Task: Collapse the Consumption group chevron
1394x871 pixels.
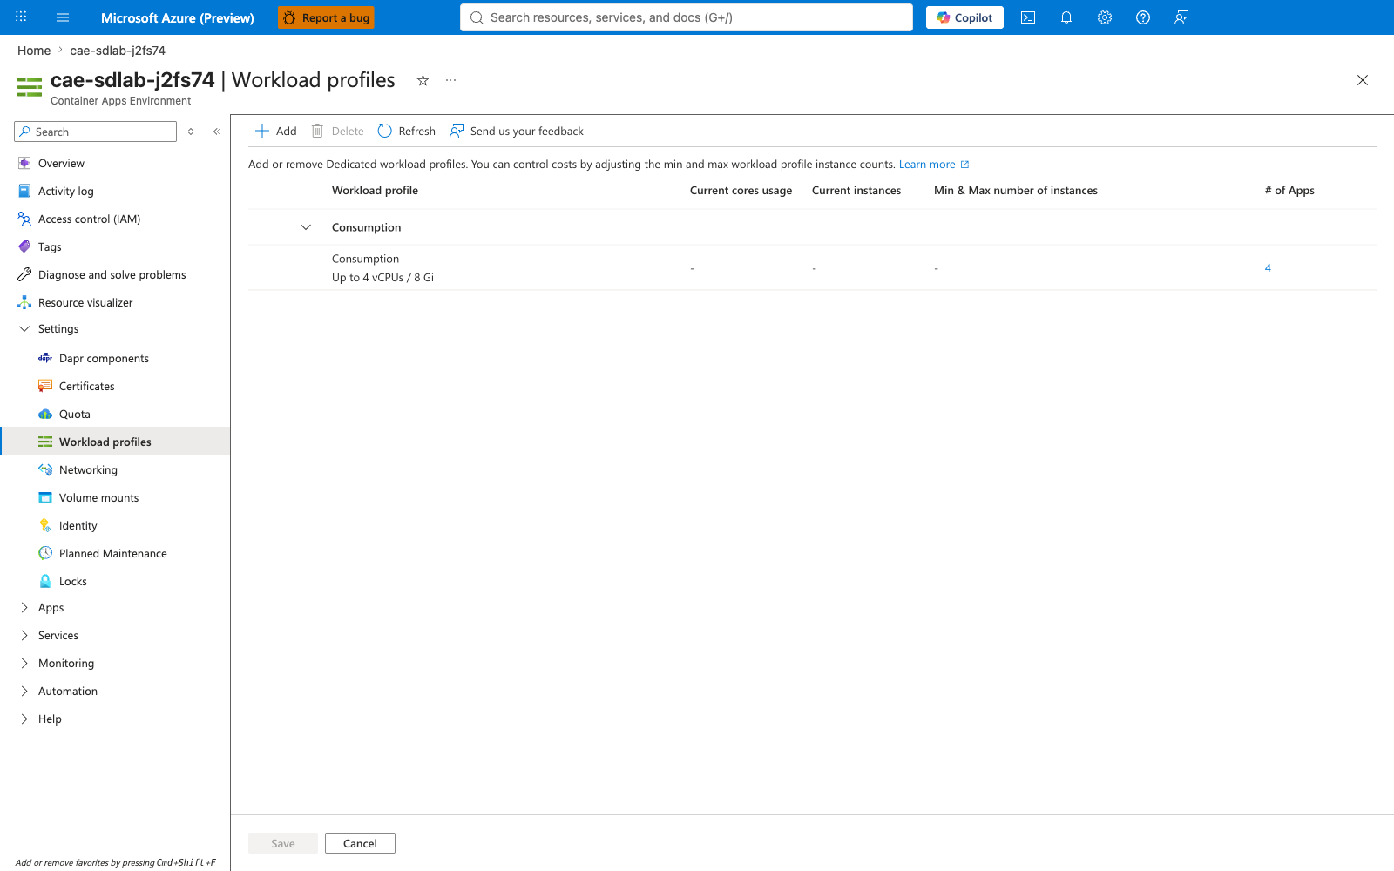Action: pyautogui.click(x=306, y=227)
